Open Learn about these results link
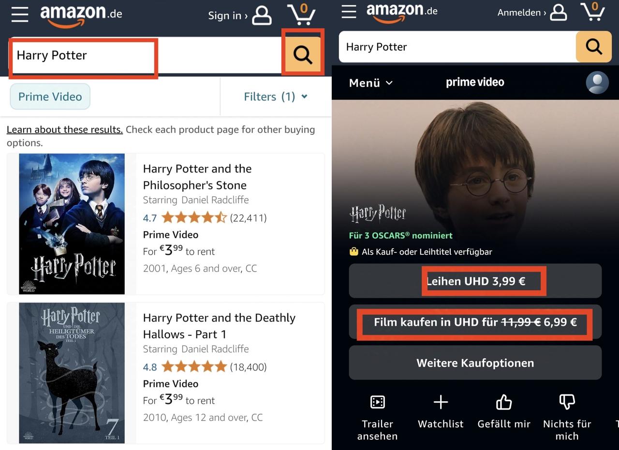Screen dimensions: 619x450 (65, 130)
